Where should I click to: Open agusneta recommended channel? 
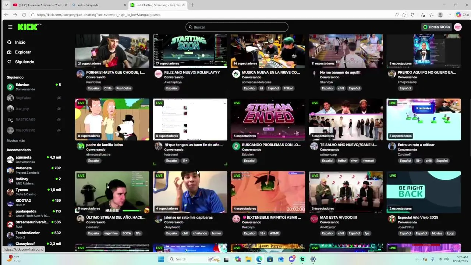tap(33, 159)
